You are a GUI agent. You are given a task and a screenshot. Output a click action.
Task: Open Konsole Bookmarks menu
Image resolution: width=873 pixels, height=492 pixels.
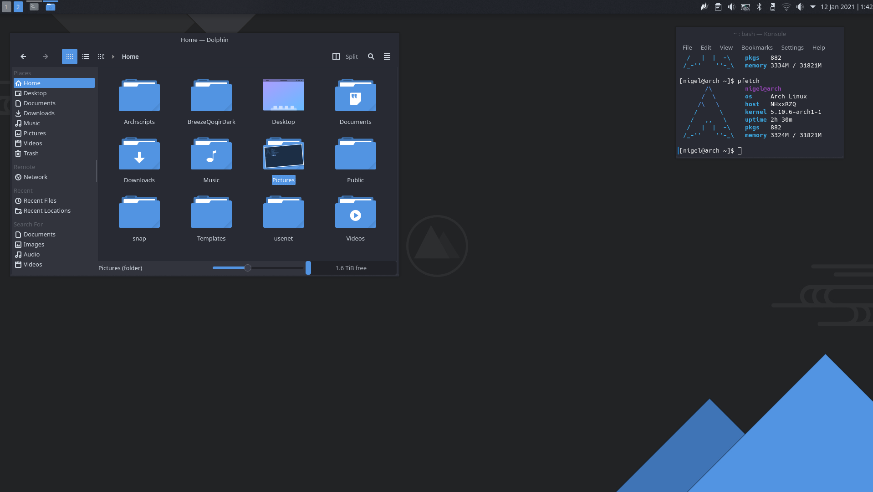tap(756, 47)
